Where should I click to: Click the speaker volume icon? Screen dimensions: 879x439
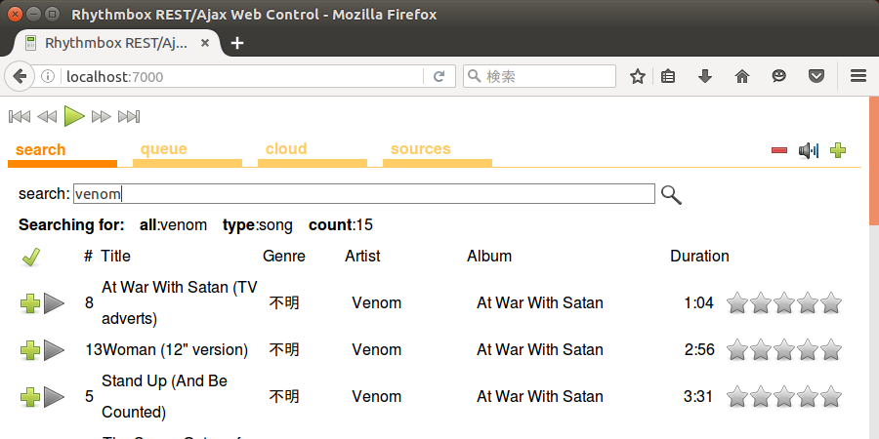pos(809,150)
